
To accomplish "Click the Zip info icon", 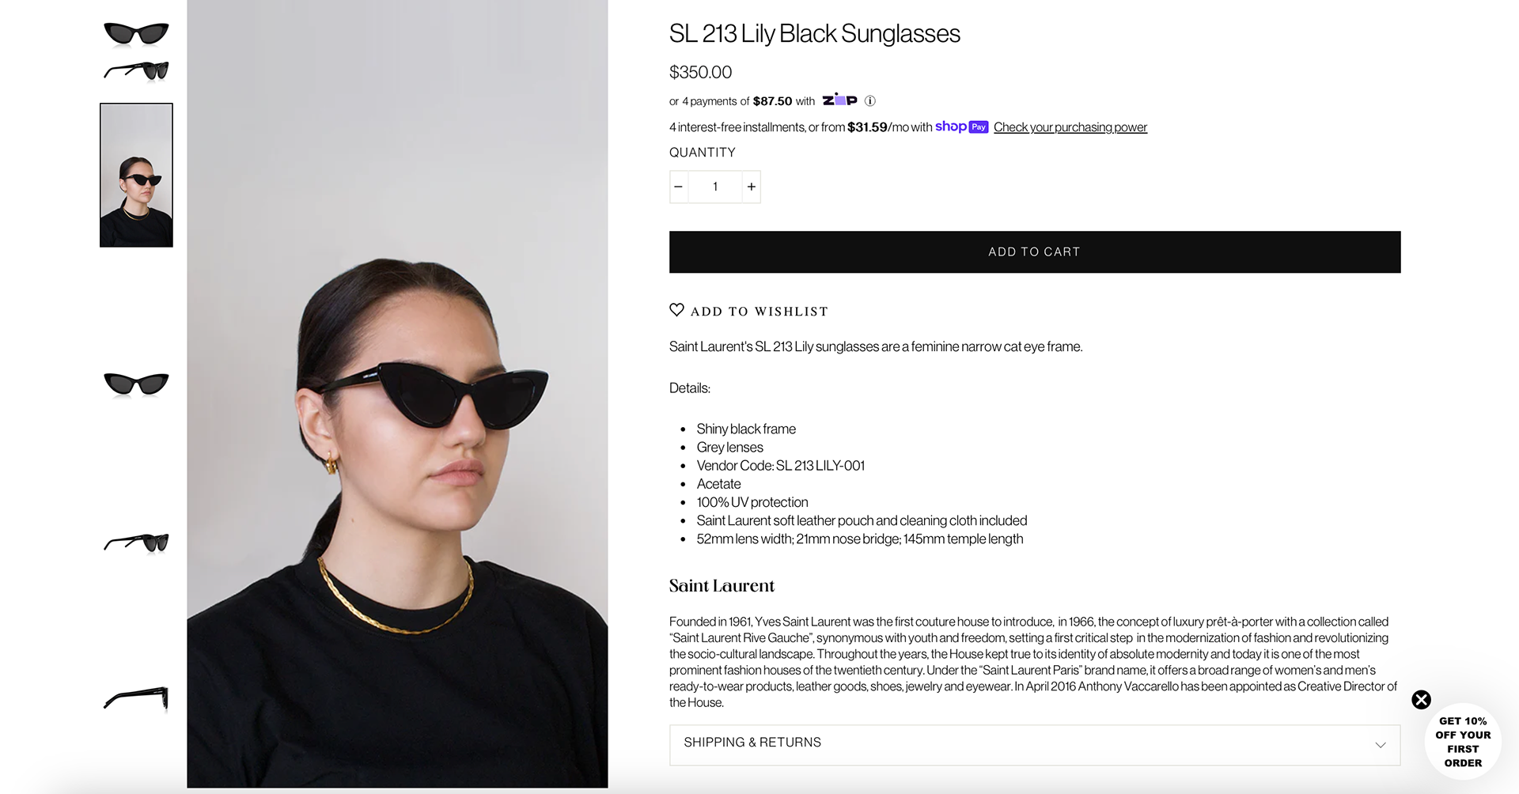I will (x=870, y=100).
